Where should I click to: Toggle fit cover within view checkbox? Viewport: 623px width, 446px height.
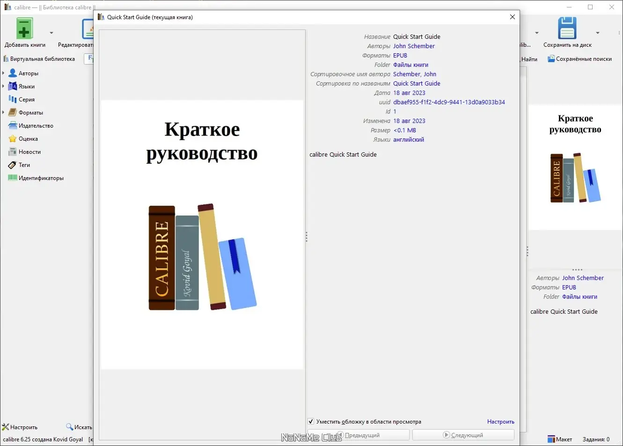pyautogui.click(x=311, y=422)
